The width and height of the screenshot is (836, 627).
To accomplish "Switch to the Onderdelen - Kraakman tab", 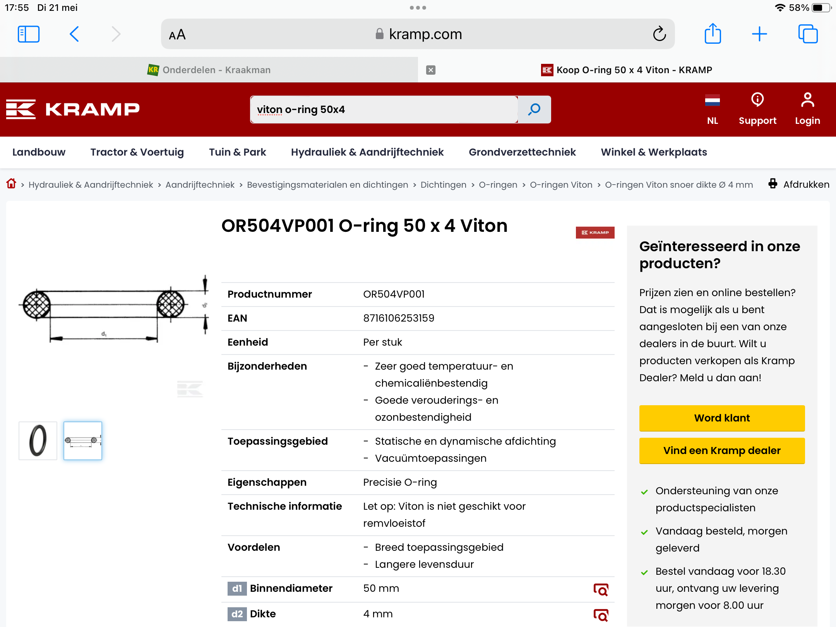I will [209, 70].
